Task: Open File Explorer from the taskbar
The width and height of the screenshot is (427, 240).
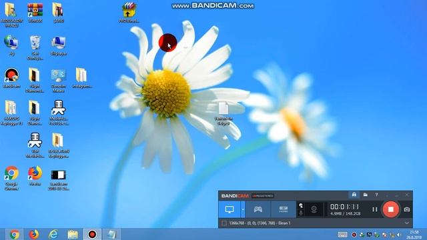Action: coord(73,234)
